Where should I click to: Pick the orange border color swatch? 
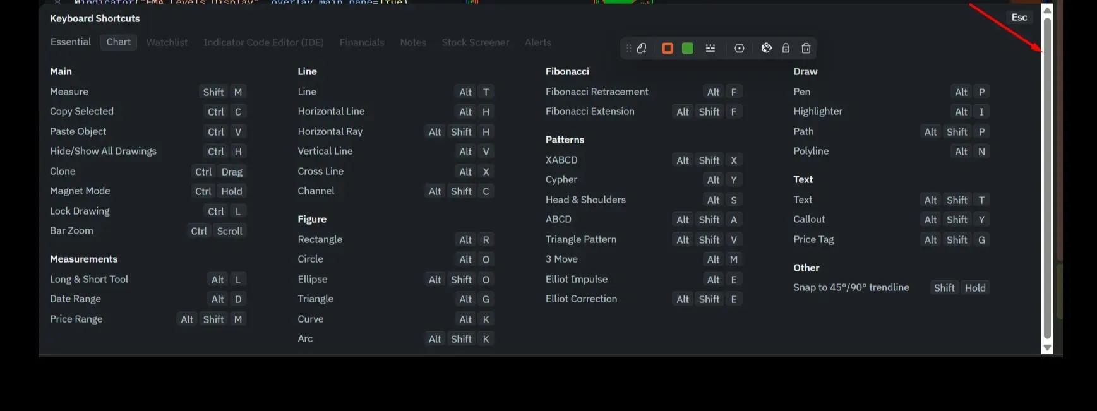tap(668, 49)
